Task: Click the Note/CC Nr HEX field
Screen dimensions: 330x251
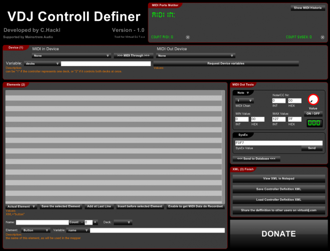Action: click(294, 101)
